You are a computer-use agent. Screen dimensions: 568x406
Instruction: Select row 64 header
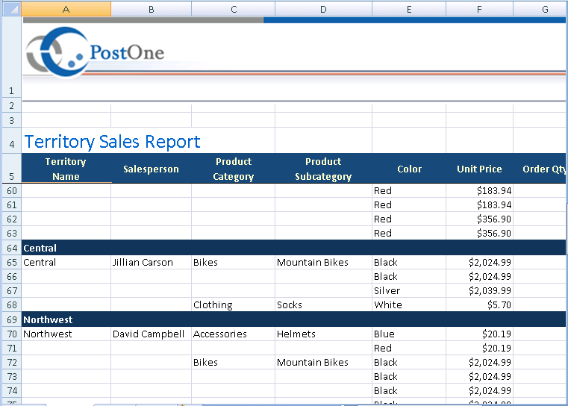pos(11,248)
